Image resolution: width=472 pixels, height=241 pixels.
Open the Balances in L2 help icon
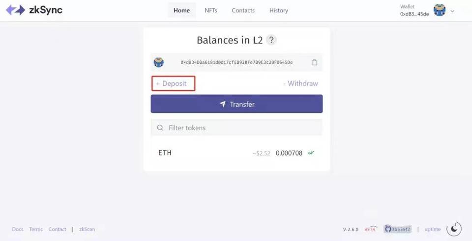tap(271, 40)
